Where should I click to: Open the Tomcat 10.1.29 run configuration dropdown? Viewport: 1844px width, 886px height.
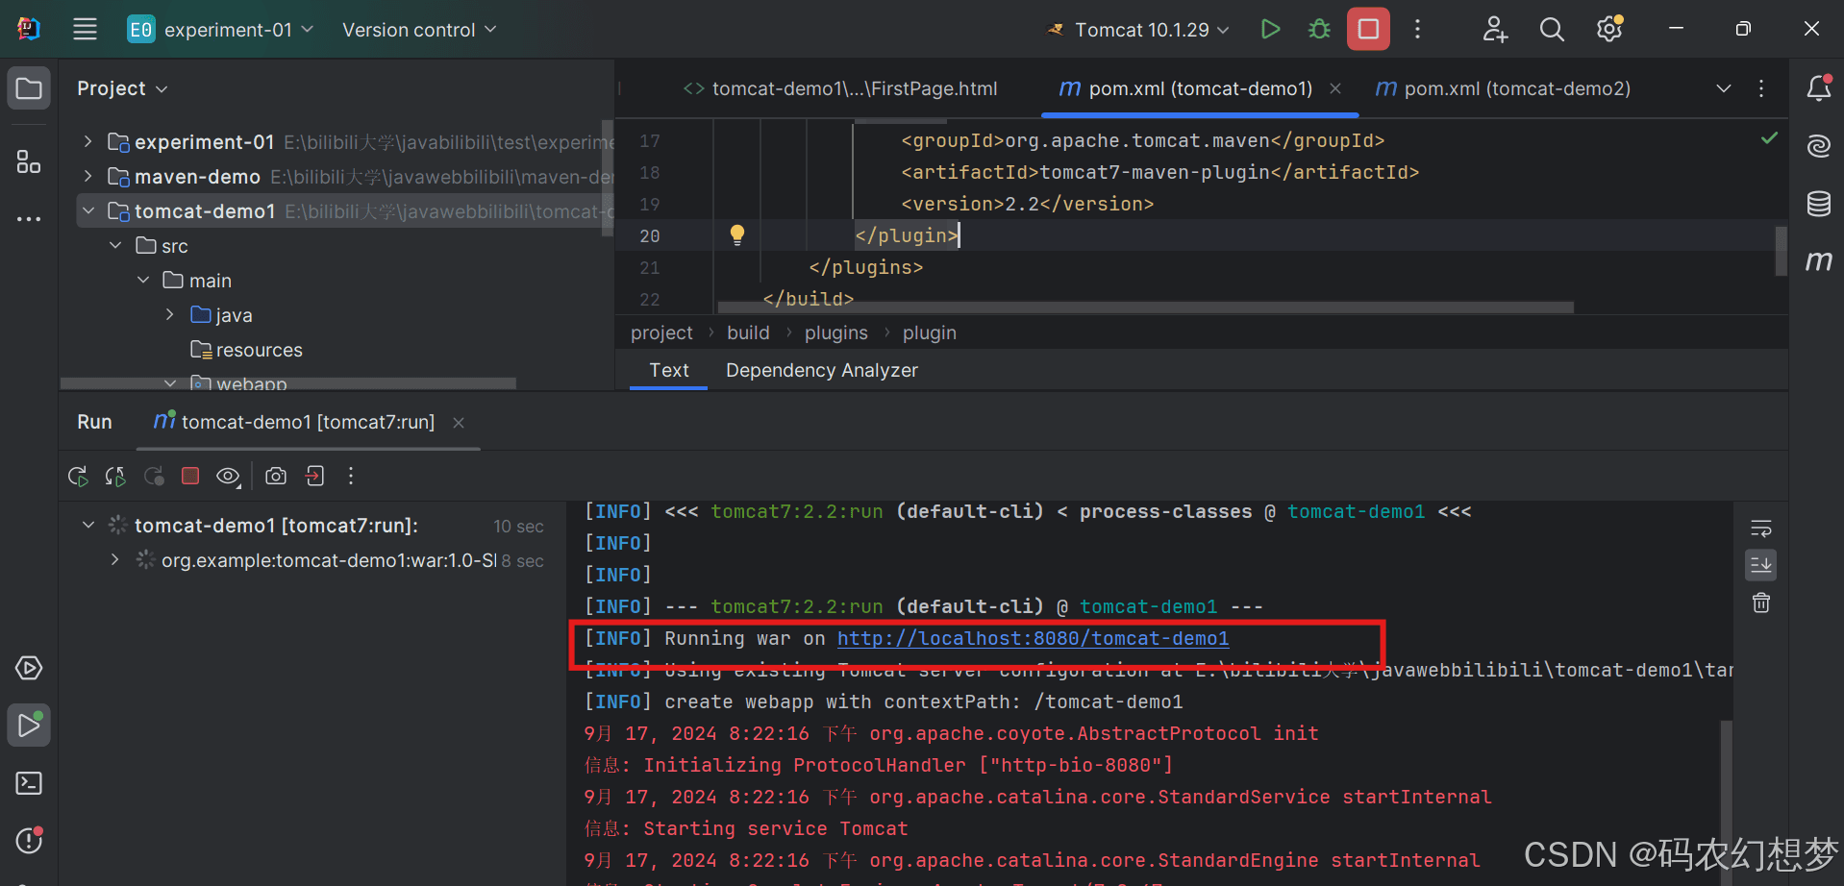pyautogui.click(x=1140, y=30)
